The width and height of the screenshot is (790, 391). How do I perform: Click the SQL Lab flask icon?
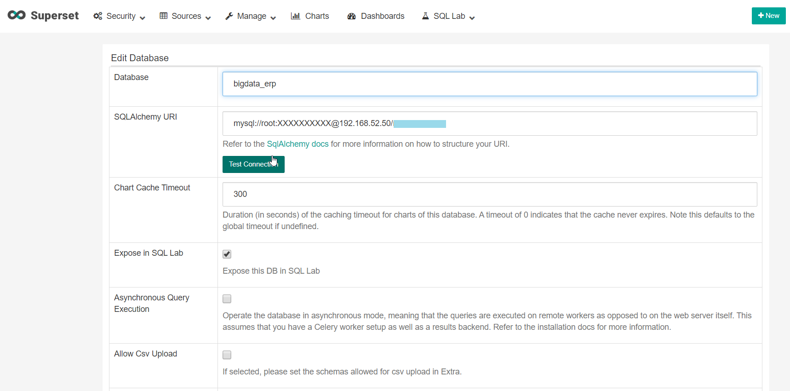[x=425, y=16]
